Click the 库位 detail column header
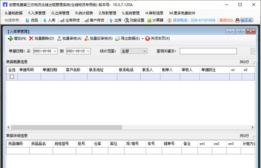261x168 pixels. 116,144
